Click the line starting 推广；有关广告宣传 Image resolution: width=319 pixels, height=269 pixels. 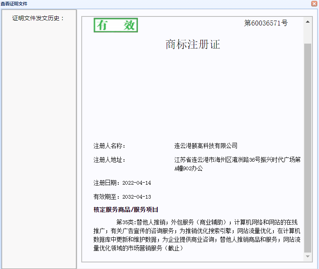click(x=197, y=231)
